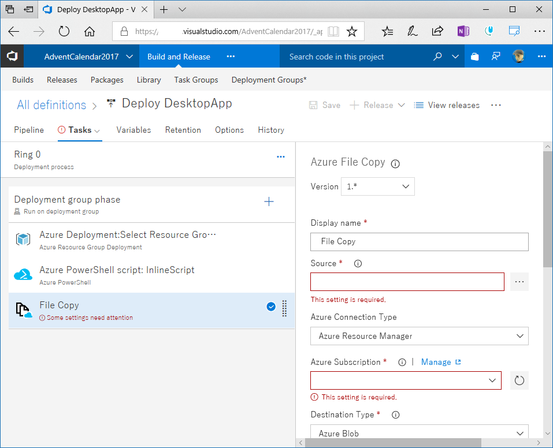Open Ring 0 ellipsis menu
Screen dimensions: 553x448
(281, 157)
